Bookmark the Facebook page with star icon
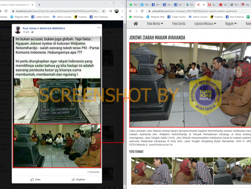 click(104, 11)
